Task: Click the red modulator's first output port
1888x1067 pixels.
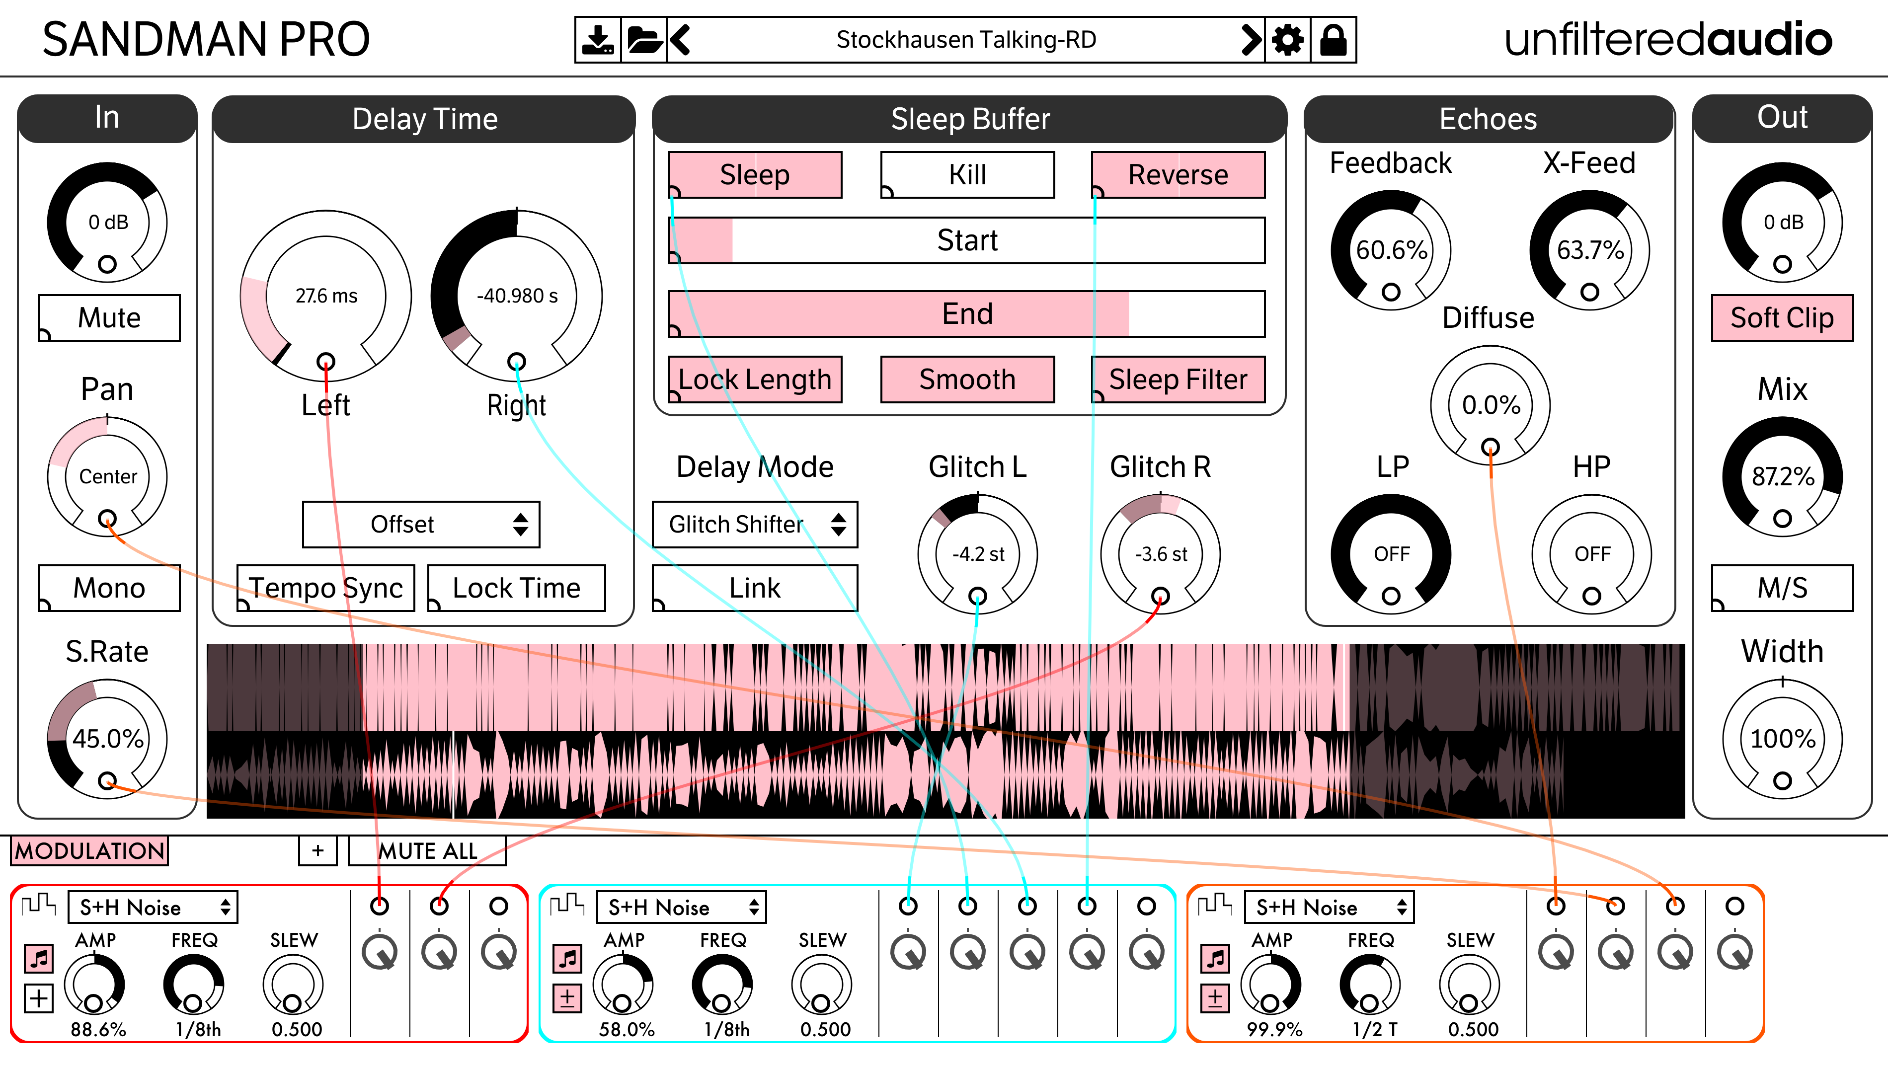Action: pos(380,907)
